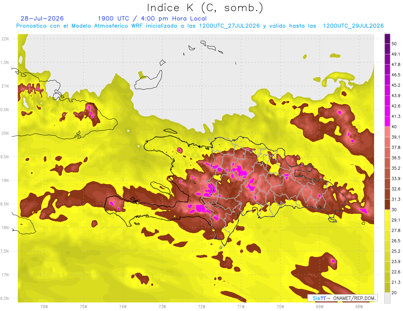Click the "76W" longitude axis label
Viewport: 403px width, 311px height.
point(44,306)
